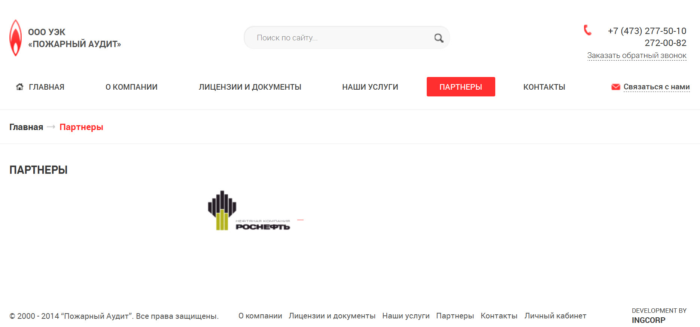This screenshot has height=327, width=700.
Task: Click the home icon beside ГЛАВНАЯ
Action: tap(20, 87)
